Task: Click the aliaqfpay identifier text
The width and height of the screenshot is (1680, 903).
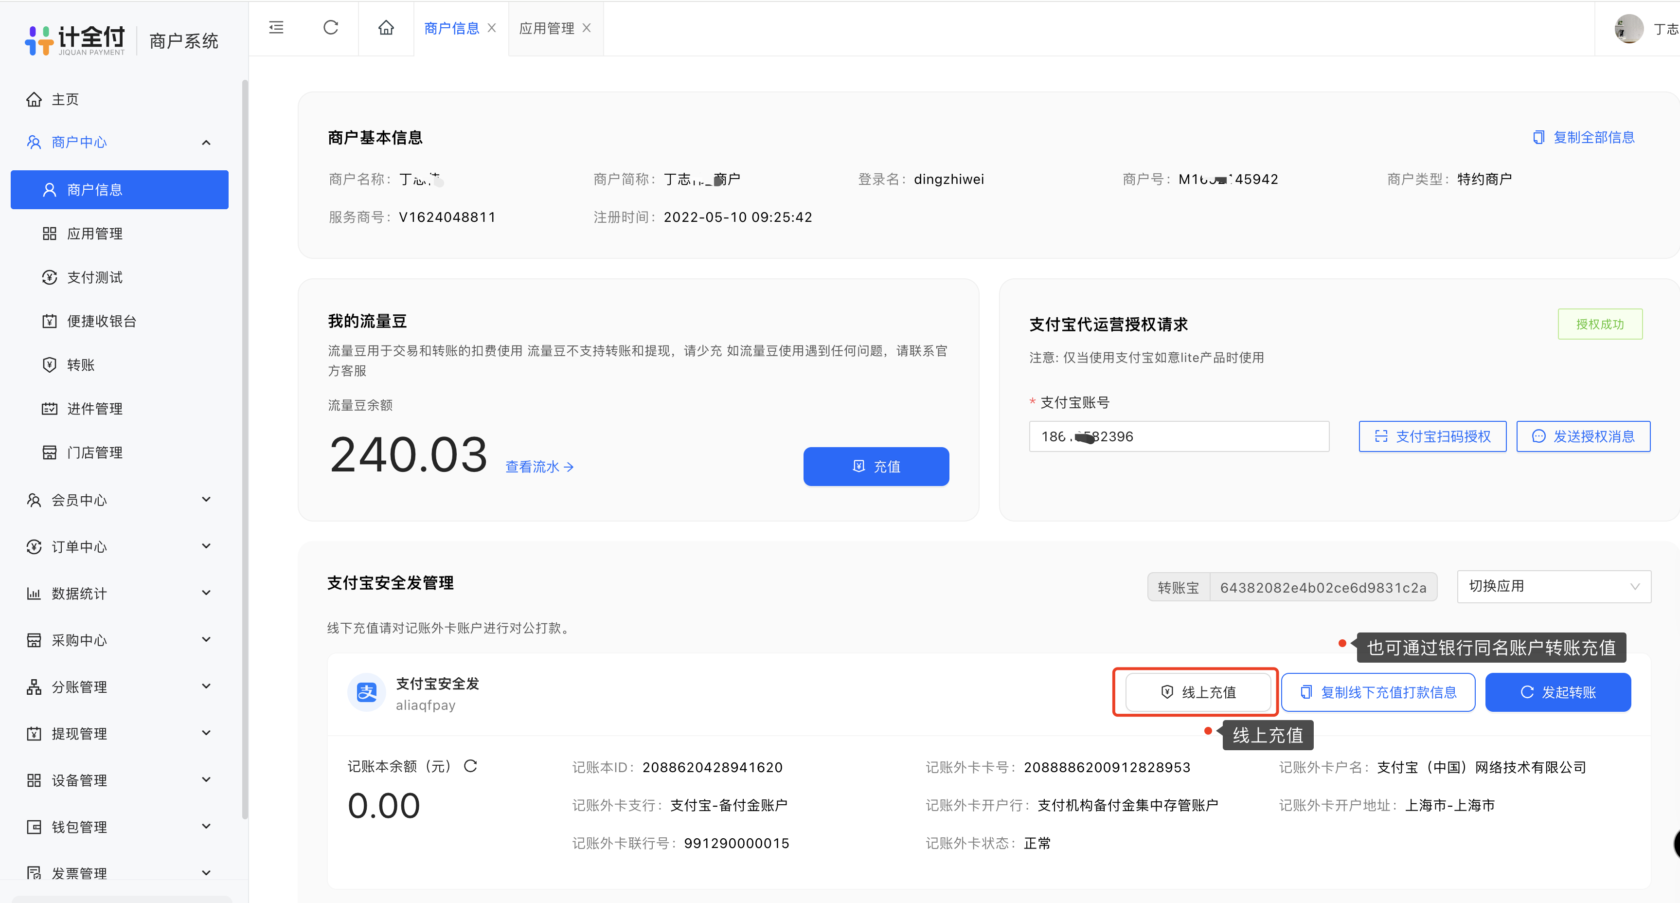Action: point(425,705)
